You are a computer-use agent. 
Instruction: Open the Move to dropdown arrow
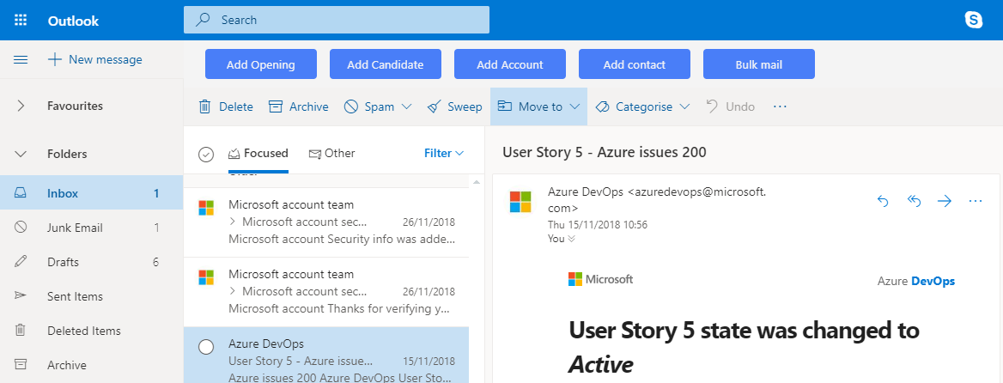[574, 106]
